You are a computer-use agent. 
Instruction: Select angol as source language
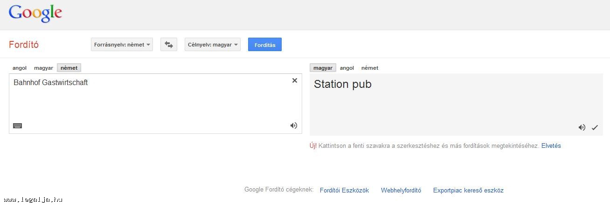pos(20,68)
